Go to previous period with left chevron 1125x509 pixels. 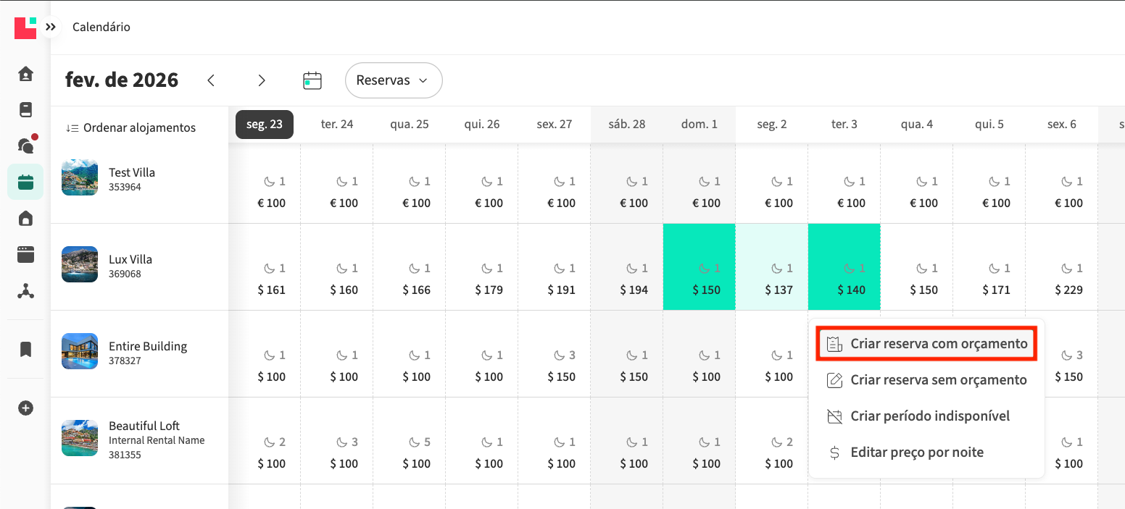(x=211, y=80)
